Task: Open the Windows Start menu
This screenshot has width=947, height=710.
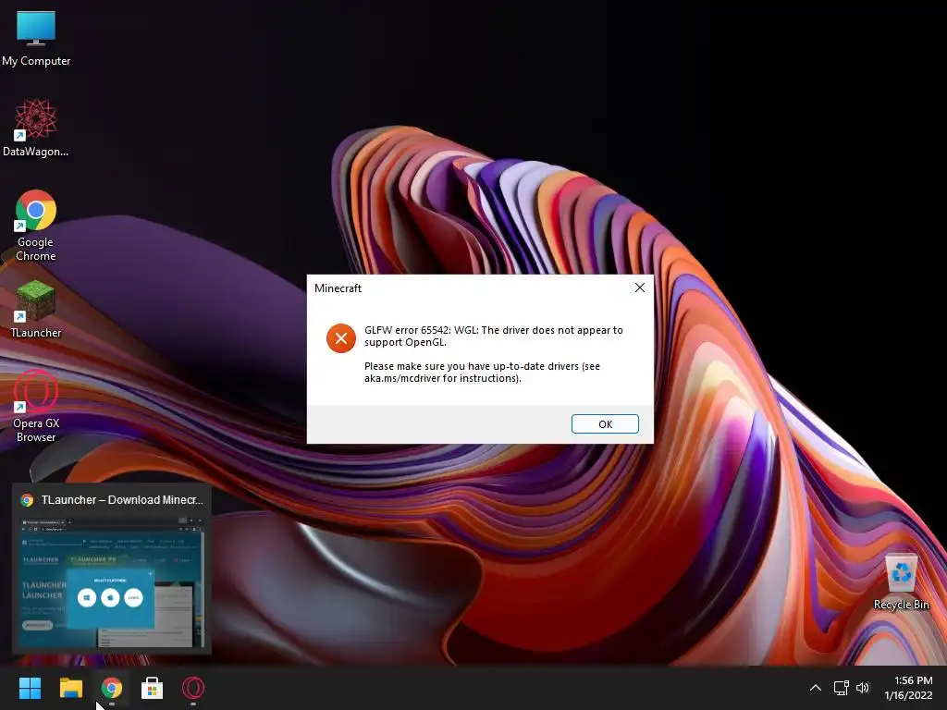Action: pyautogui.click(x=30, y=688)
